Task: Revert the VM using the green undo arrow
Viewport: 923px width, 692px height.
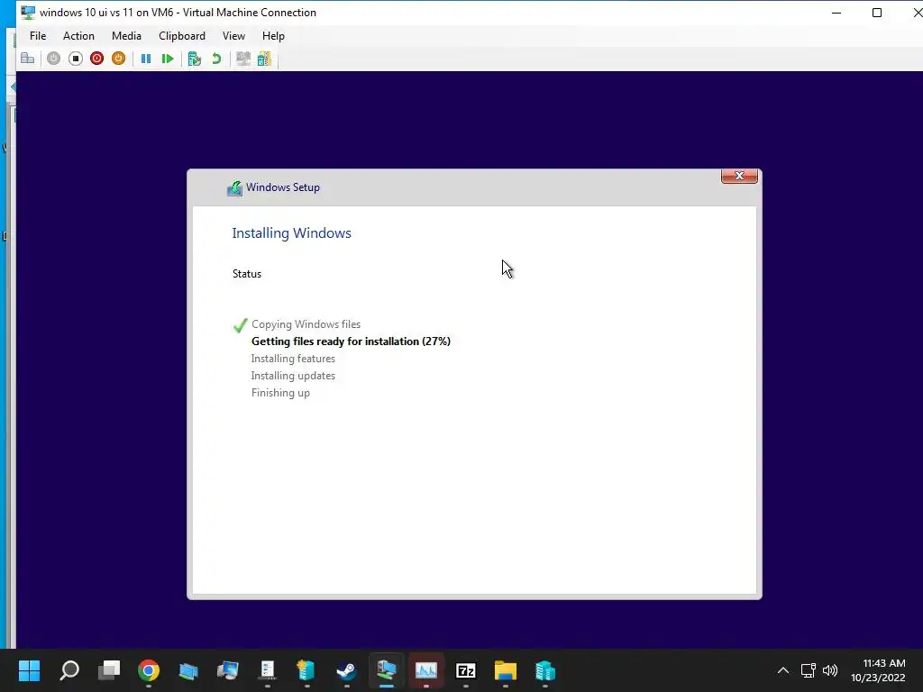Action: pyautogui.click(x=216, y=59)
